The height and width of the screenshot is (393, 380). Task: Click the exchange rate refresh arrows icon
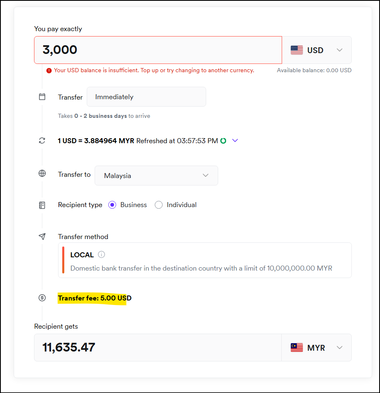(x=42, y=141)
